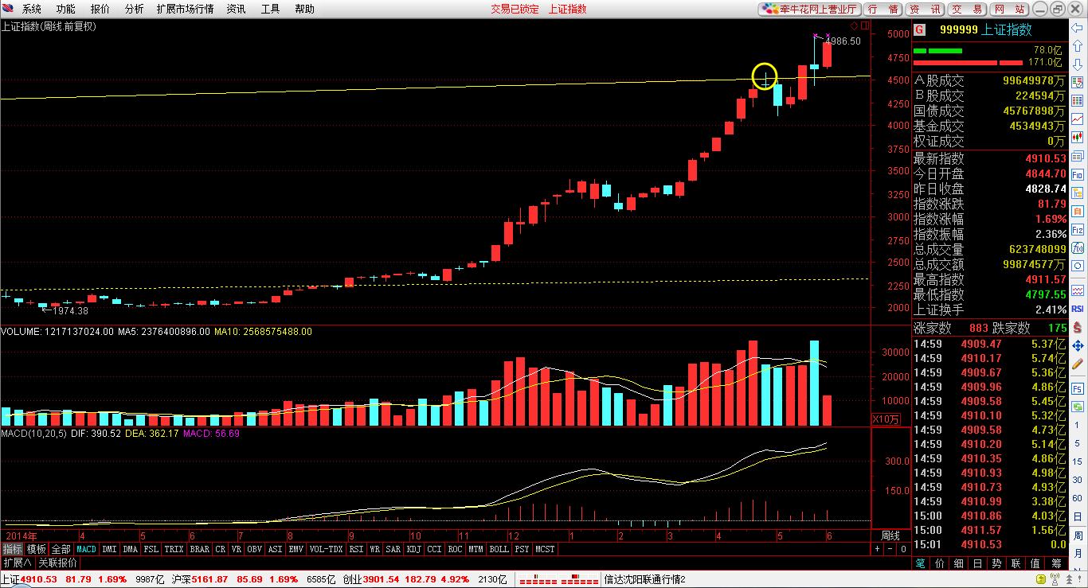Select the BOLL indicator tab

coord(499,549)
